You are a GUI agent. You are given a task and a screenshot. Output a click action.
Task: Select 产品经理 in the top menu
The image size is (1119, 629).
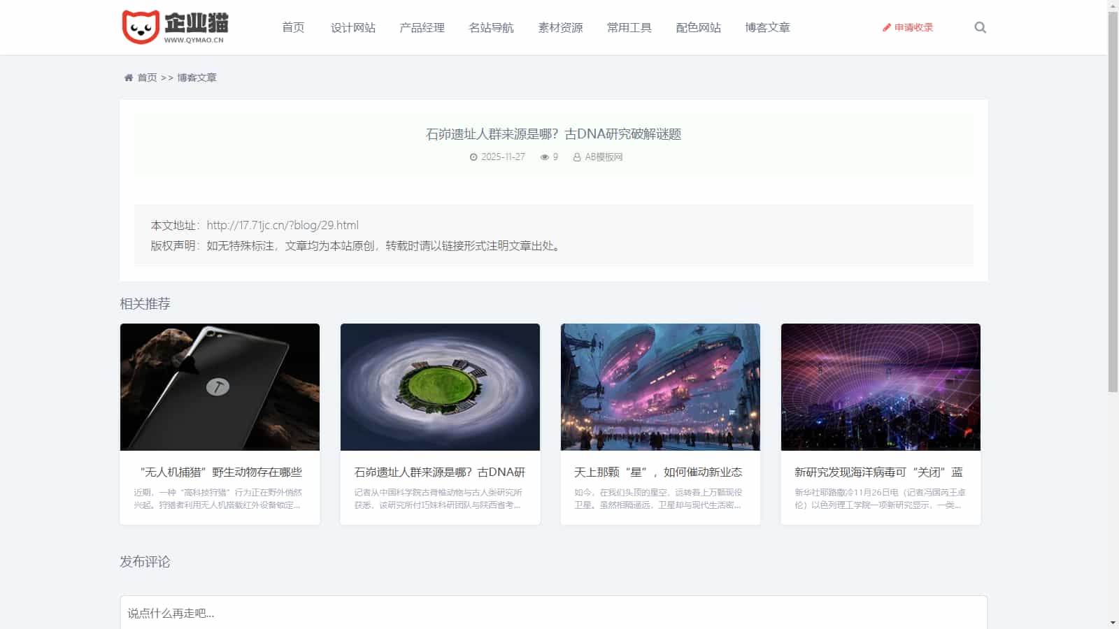click(x=422, y=27)
